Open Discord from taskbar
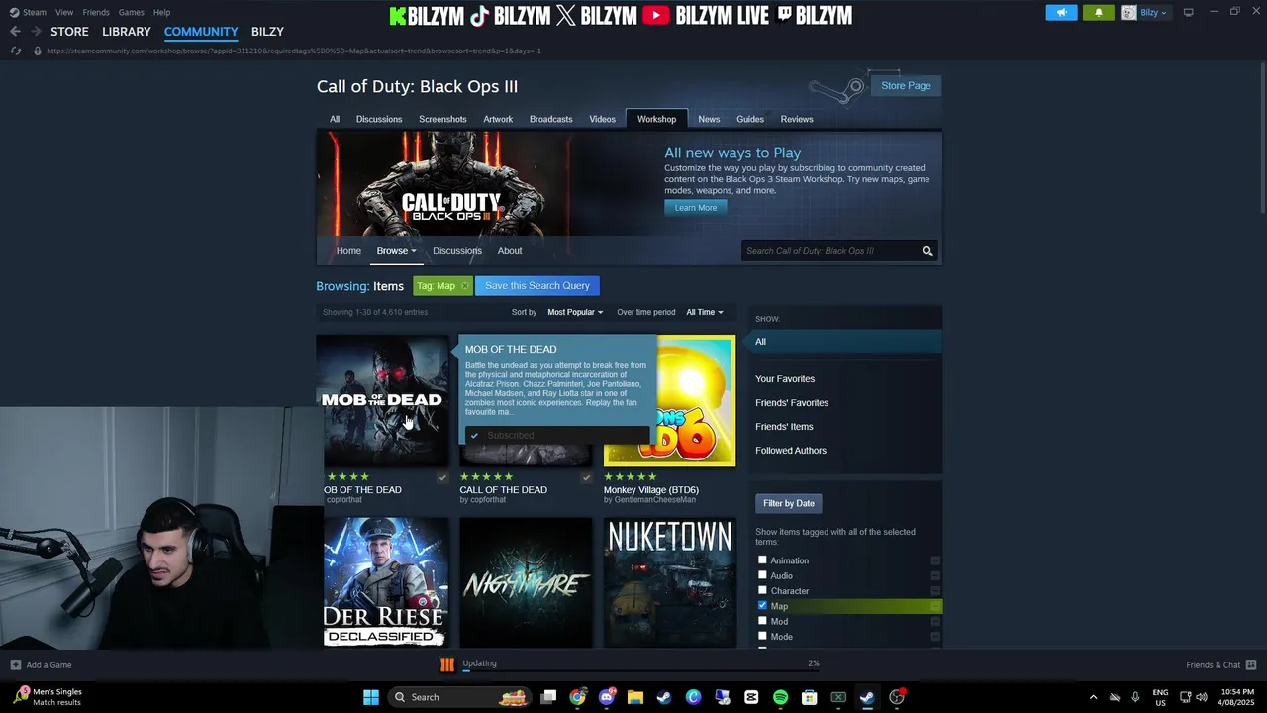1267x713 pixels. coord(607,697)
